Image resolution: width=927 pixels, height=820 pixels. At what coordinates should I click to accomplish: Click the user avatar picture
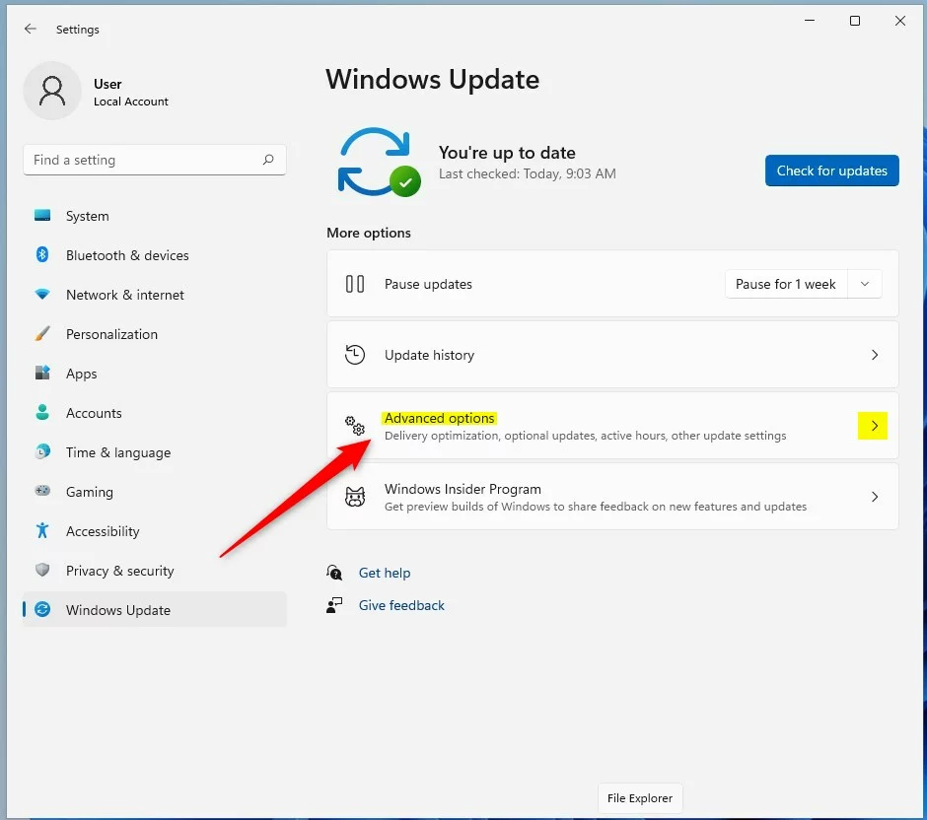52,91
